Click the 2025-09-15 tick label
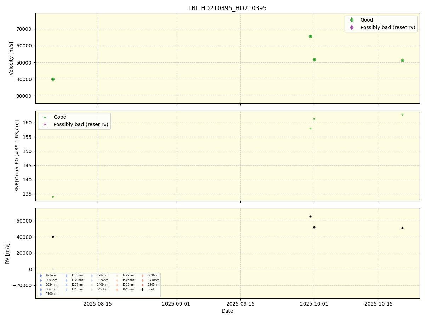Screen dimensions: 425x319 pos(240,304)
